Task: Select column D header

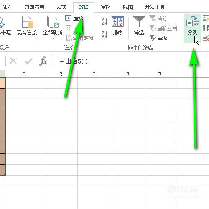Action: tap(94, 74)
